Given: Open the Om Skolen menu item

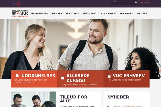Looking at the screenshot, I should (x=127, y=13).
